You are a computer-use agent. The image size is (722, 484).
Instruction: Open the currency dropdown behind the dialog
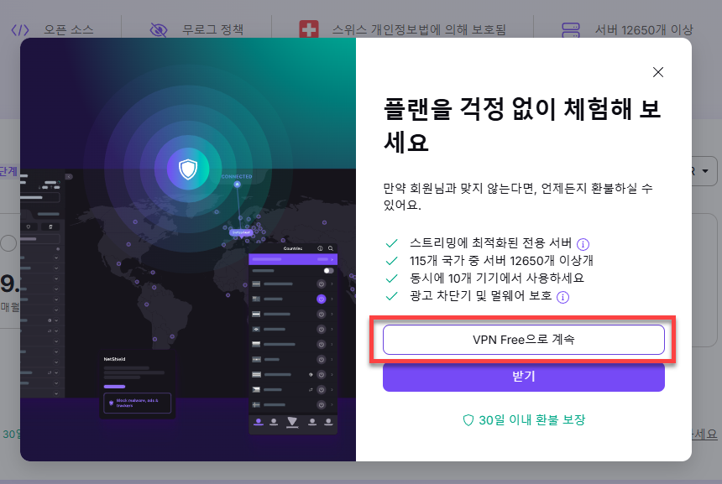click(x=704, y=171)
